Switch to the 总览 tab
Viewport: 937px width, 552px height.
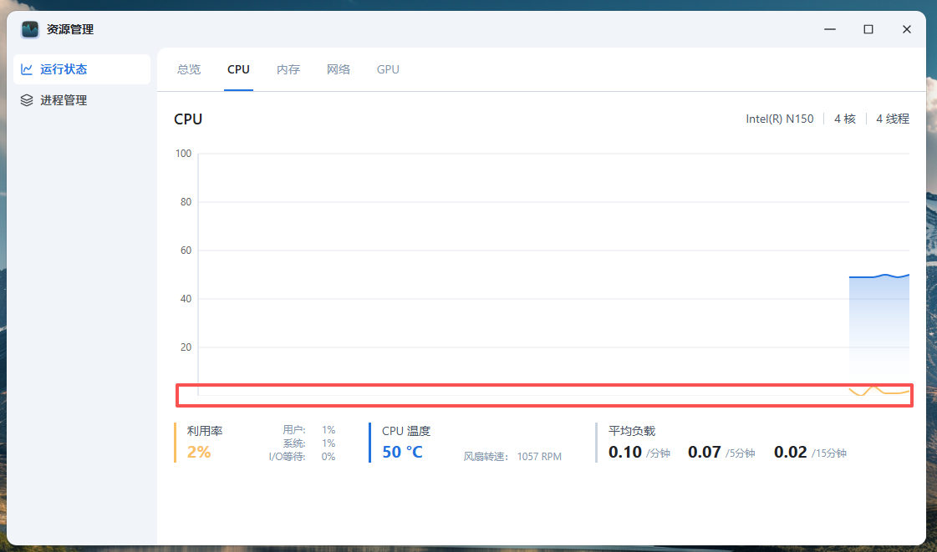click(189, 69)
